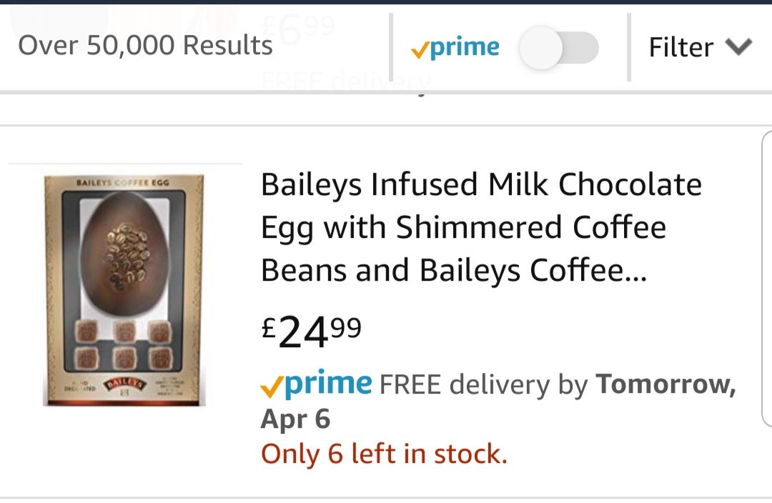Click the Prime badge on the Baileys listing

click(316, 383)
